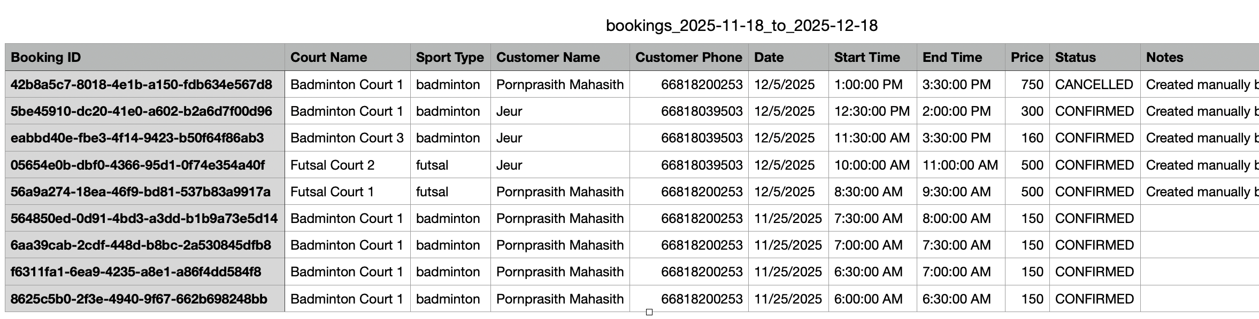Click the Badminton Court 3 cell
1259x319 pixels.
click(x=347, y=138)
